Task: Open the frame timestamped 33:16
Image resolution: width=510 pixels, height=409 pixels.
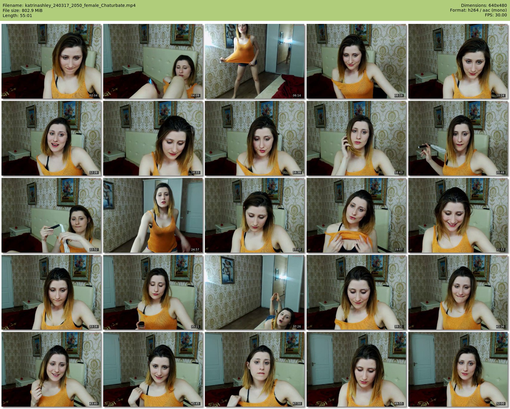Action: [x=51, y=292]
